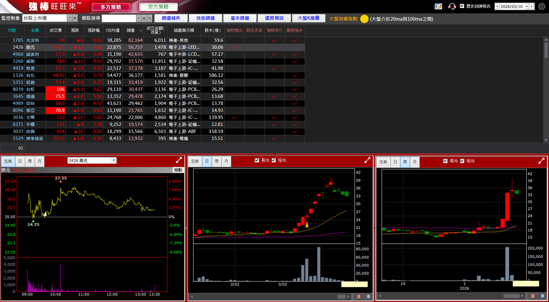
Task: Expand the intraday chart panel to fullscreen
Action: pos(179,160)
